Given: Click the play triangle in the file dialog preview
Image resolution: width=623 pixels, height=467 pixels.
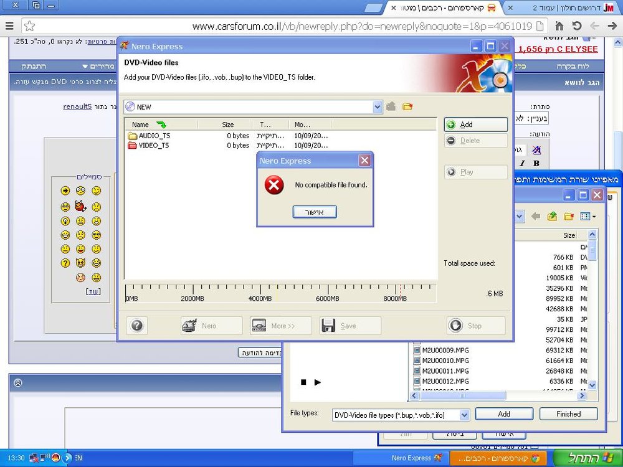Looking at the screenshot, I should coord(318,382).
